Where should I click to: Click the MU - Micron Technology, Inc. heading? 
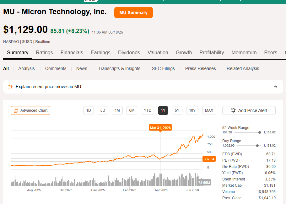coord(55,12)
